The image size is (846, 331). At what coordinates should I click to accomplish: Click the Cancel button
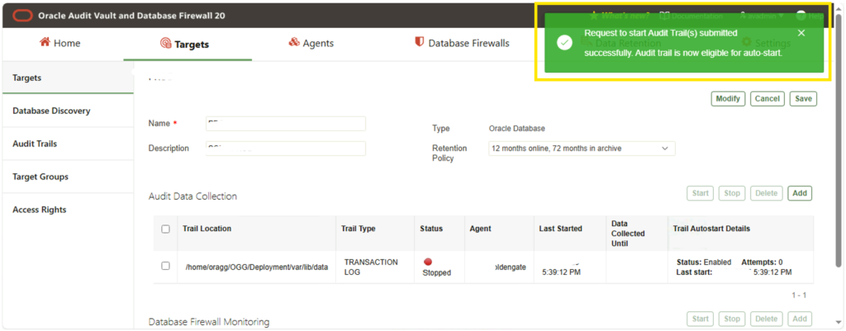click(x=768, y=99)
